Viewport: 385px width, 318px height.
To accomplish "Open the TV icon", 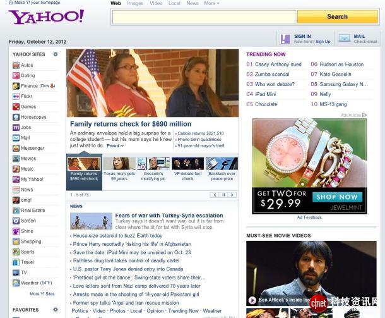I will pyautogui.click(x=16, y=272).
